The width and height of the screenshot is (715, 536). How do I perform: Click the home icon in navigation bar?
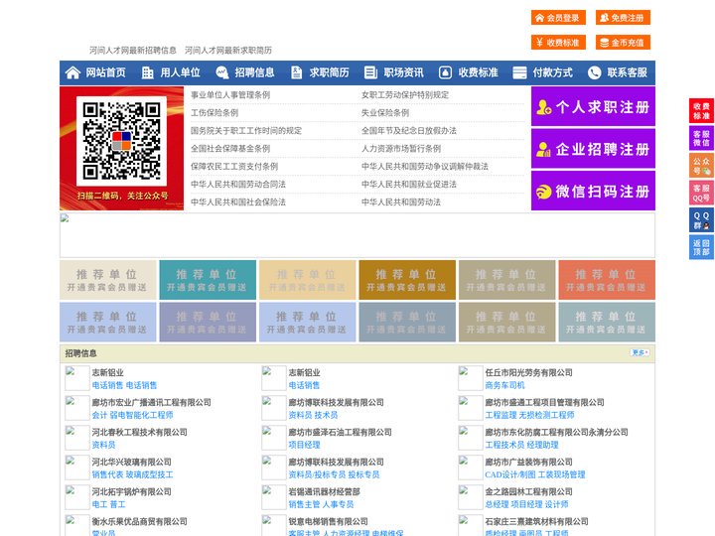[x=72, y=72]
